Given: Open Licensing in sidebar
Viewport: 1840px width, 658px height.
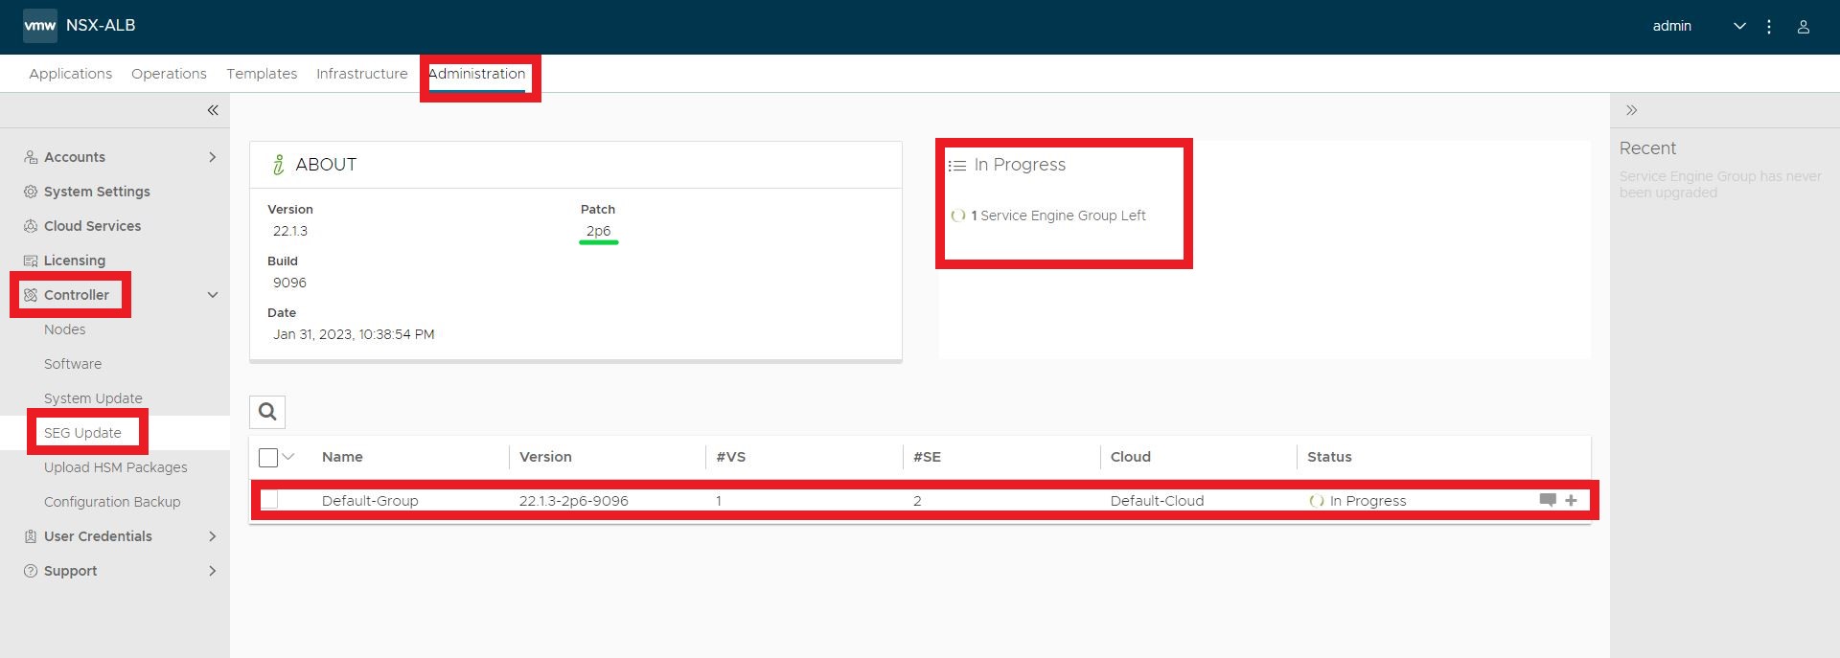Looking at the screenshot, I should click(75, 261).
